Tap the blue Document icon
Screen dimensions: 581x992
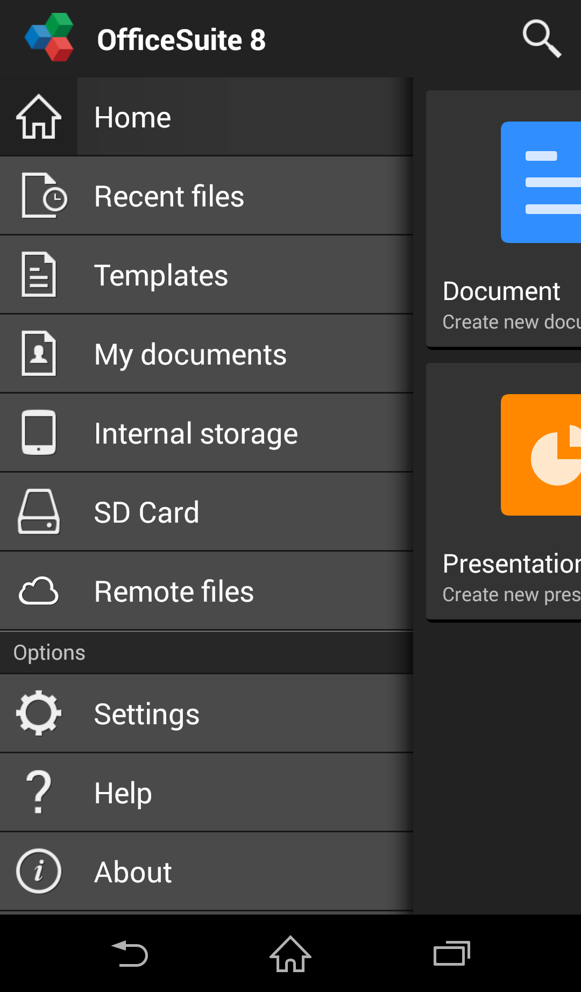click(541, 182)
